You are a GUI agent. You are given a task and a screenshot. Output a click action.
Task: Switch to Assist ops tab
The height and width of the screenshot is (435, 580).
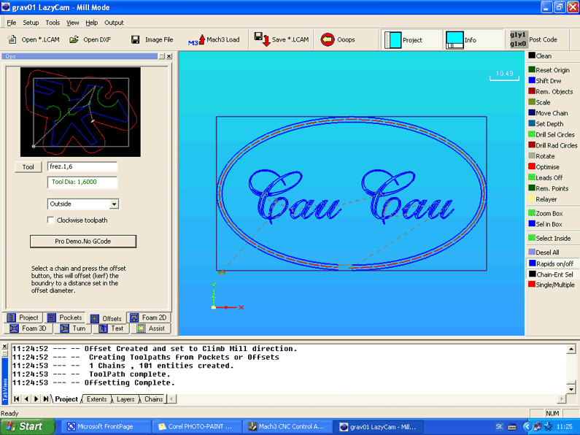[x=150, y=328]
